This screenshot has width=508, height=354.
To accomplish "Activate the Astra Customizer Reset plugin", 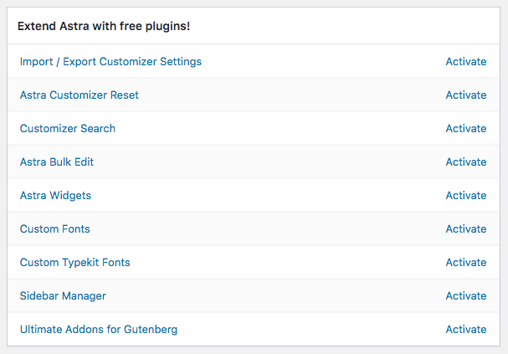I will pyautogui.click(x=465, y=95).
